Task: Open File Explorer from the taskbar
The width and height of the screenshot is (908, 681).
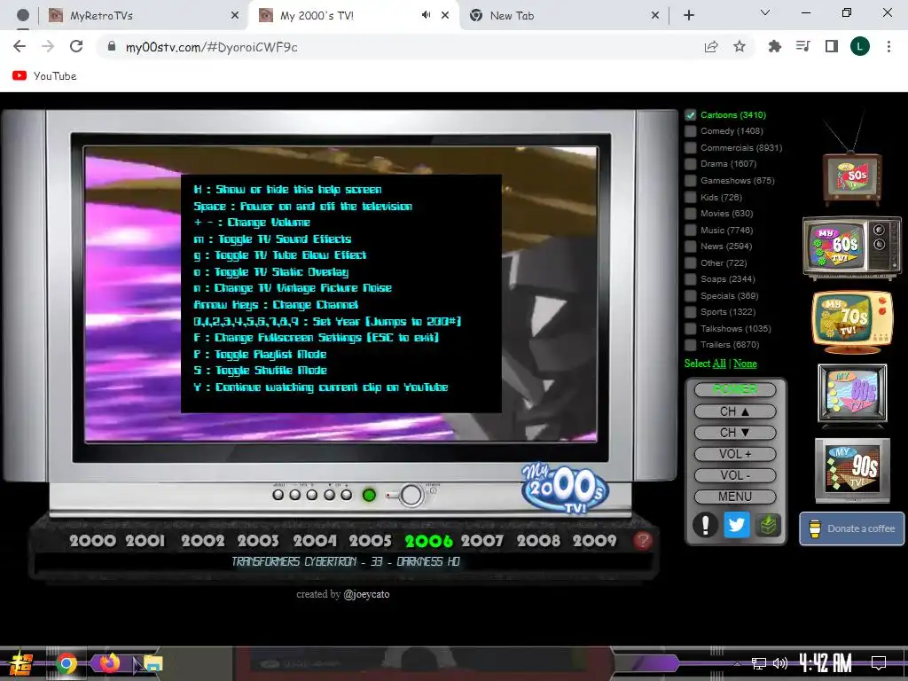Action: (x=153, y=663)
